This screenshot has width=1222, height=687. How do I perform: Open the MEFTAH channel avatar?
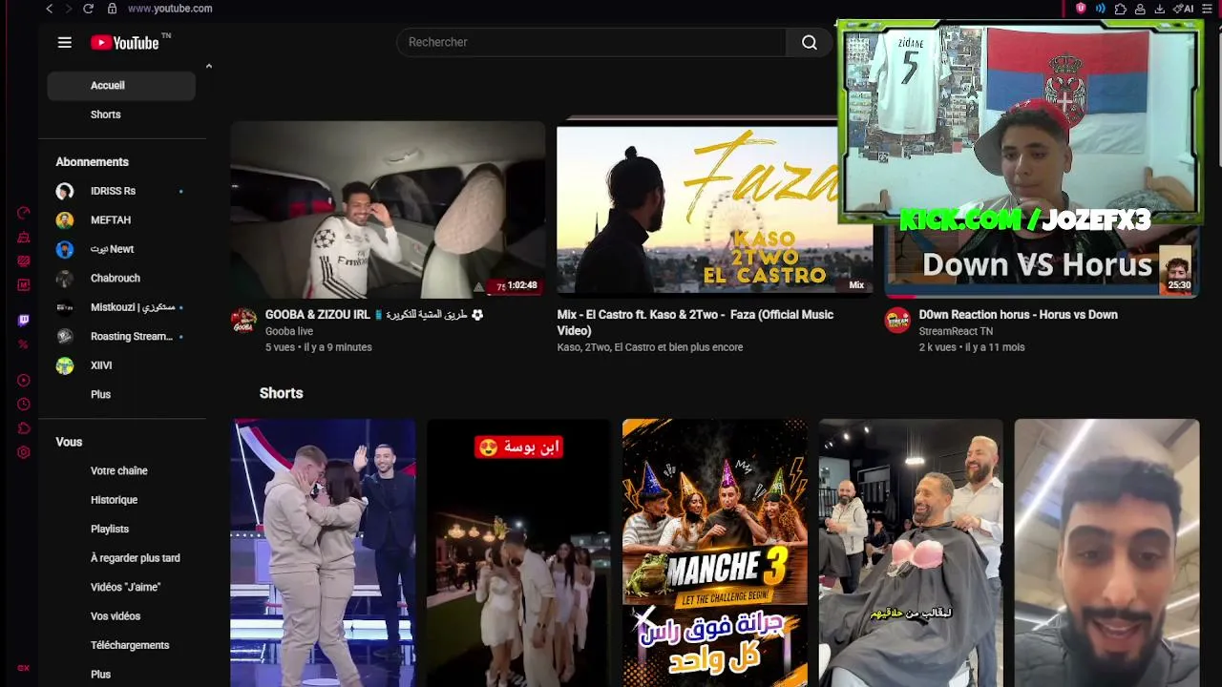65,220
